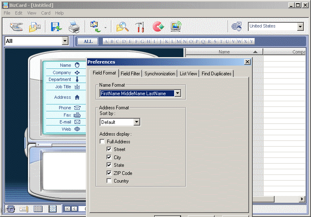Uncheck the ZIP Code checkbox
311x217 pixels.
109,173
